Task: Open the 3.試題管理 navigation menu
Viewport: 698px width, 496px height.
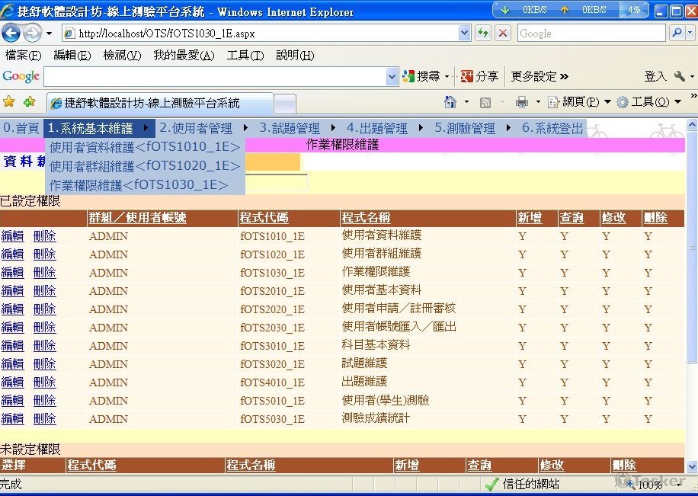Action: (290, 129)
